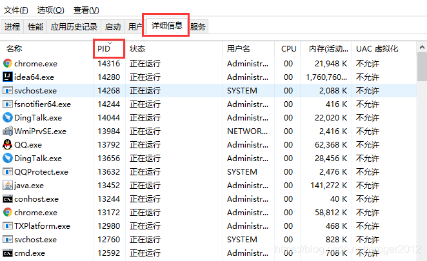The width and height of the screenshot is (427, 261).
Task: Click svchost.exe icon in PID 14268 row
Action: pyautogui.click(x=8, y=90)
